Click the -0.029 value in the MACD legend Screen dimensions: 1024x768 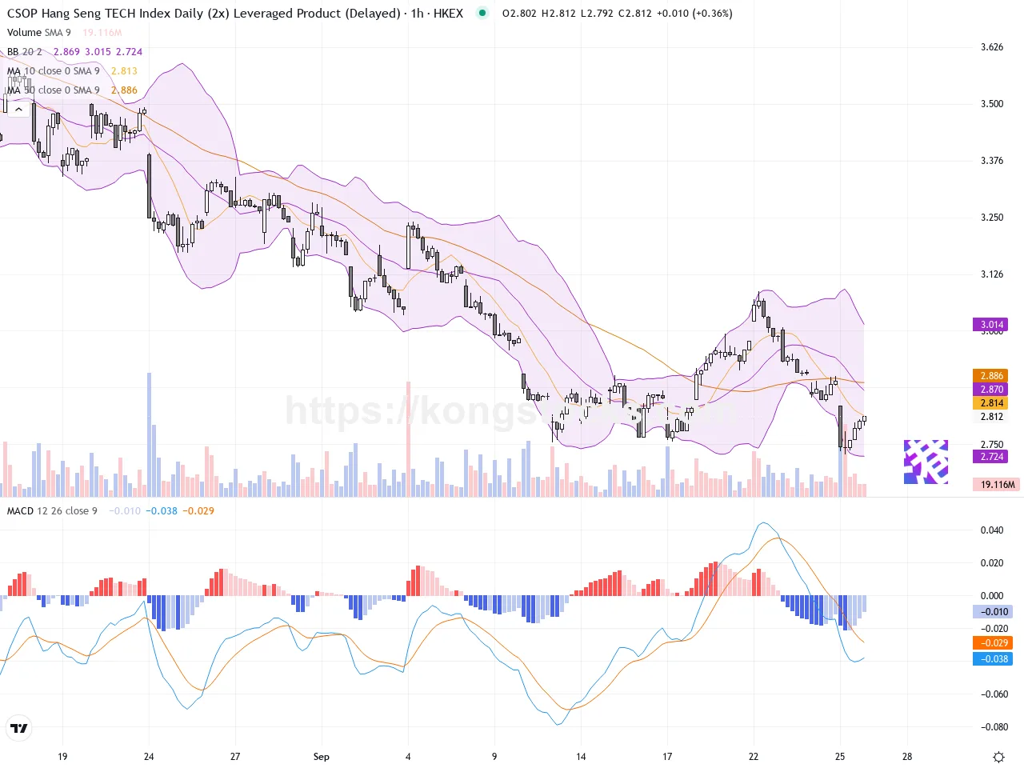click(198, 511)
